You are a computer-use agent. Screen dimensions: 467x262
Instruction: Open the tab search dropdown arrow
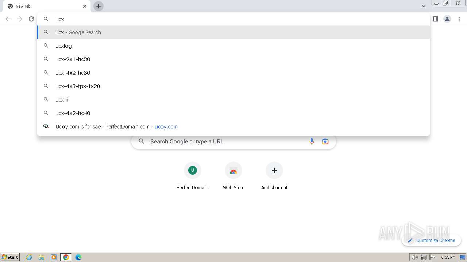coord(424,6)
